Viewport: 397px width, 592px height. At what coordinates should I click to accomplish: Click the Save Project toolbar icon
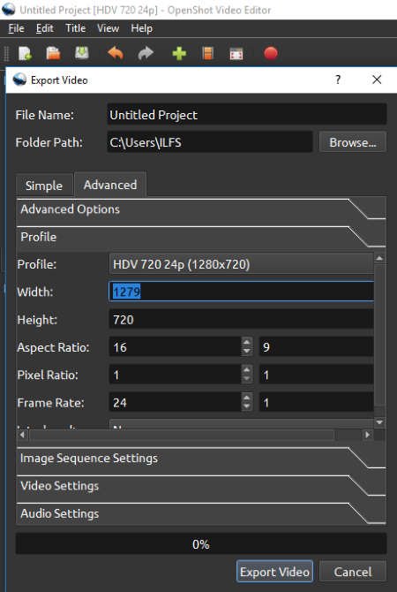(82, 53)
